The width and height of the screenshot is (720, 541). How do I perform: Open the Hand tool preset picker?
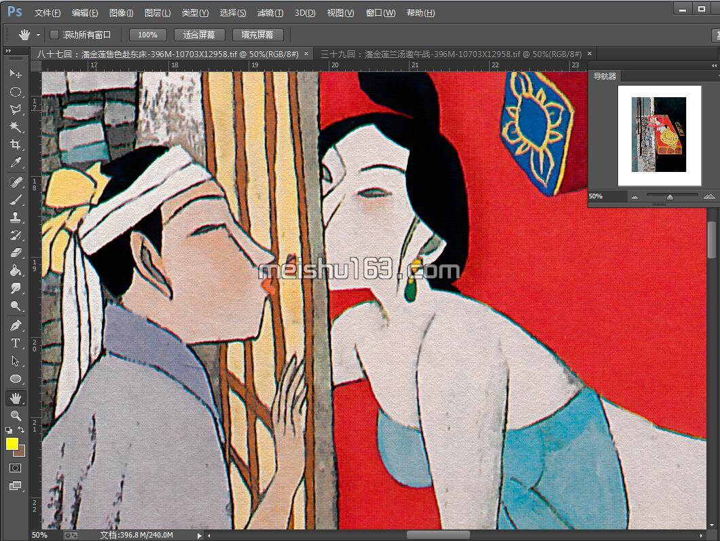pyautogui.click(x=38, y=35)
